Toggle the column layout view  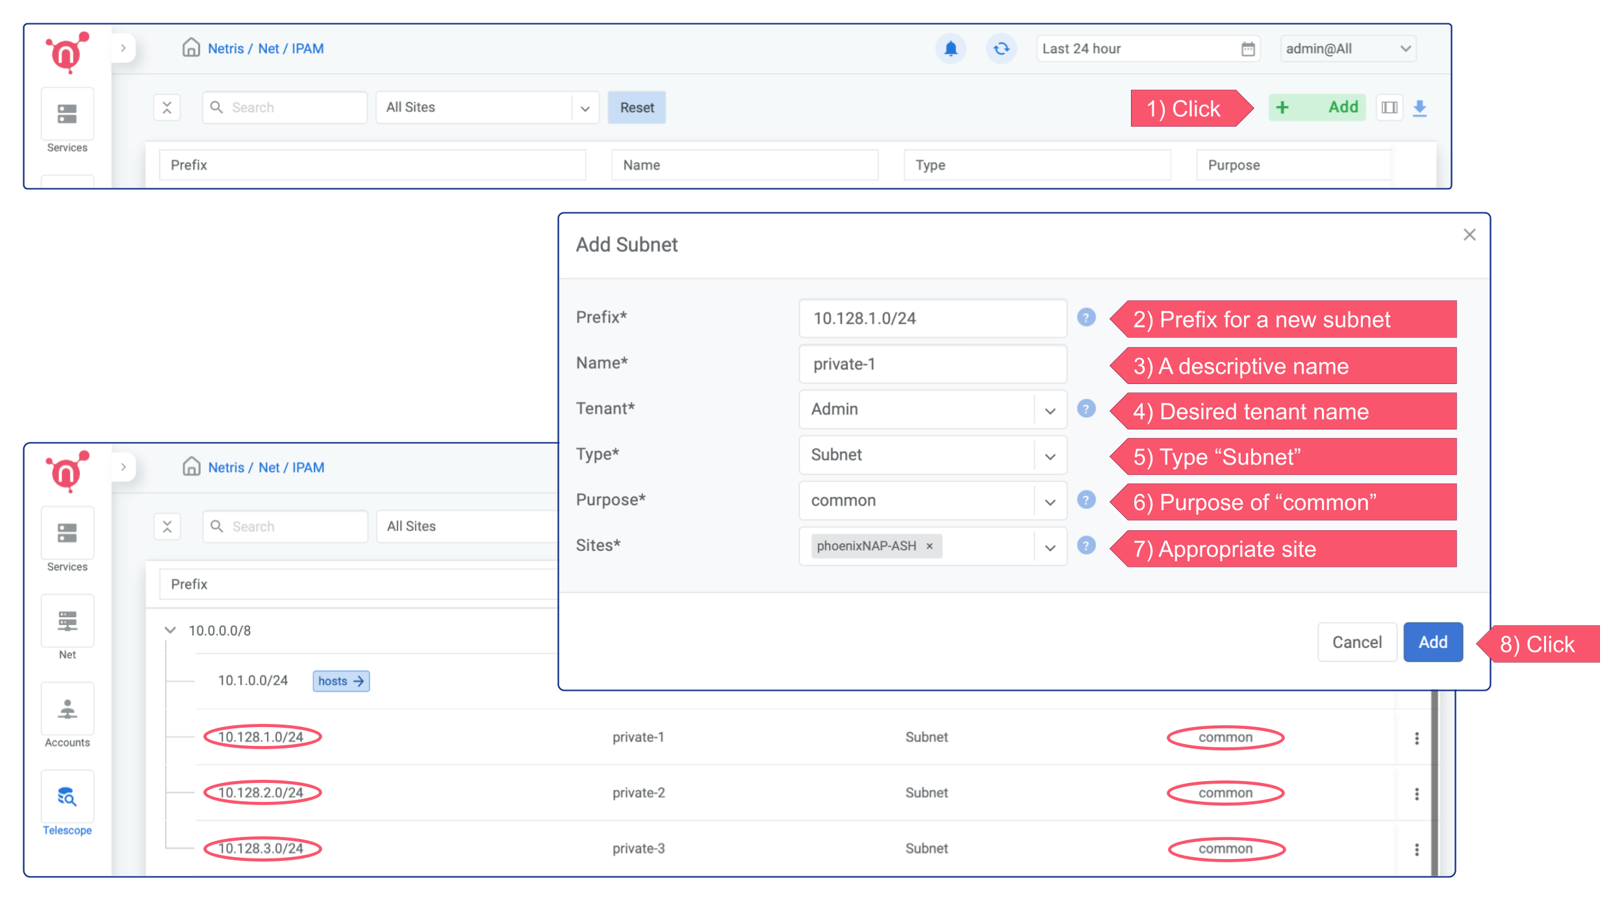coord(1389,107)
